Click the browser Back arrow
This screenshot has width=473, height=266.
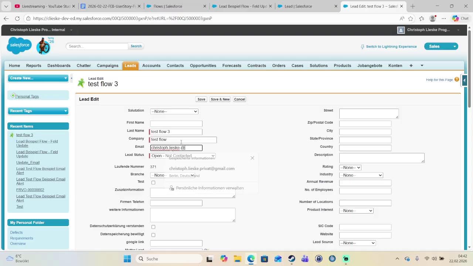click(x=6, y=18)
